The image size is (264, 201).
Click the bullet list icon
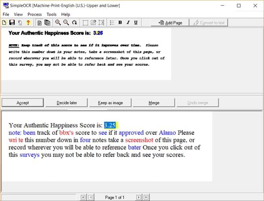(x=112, y=23)
